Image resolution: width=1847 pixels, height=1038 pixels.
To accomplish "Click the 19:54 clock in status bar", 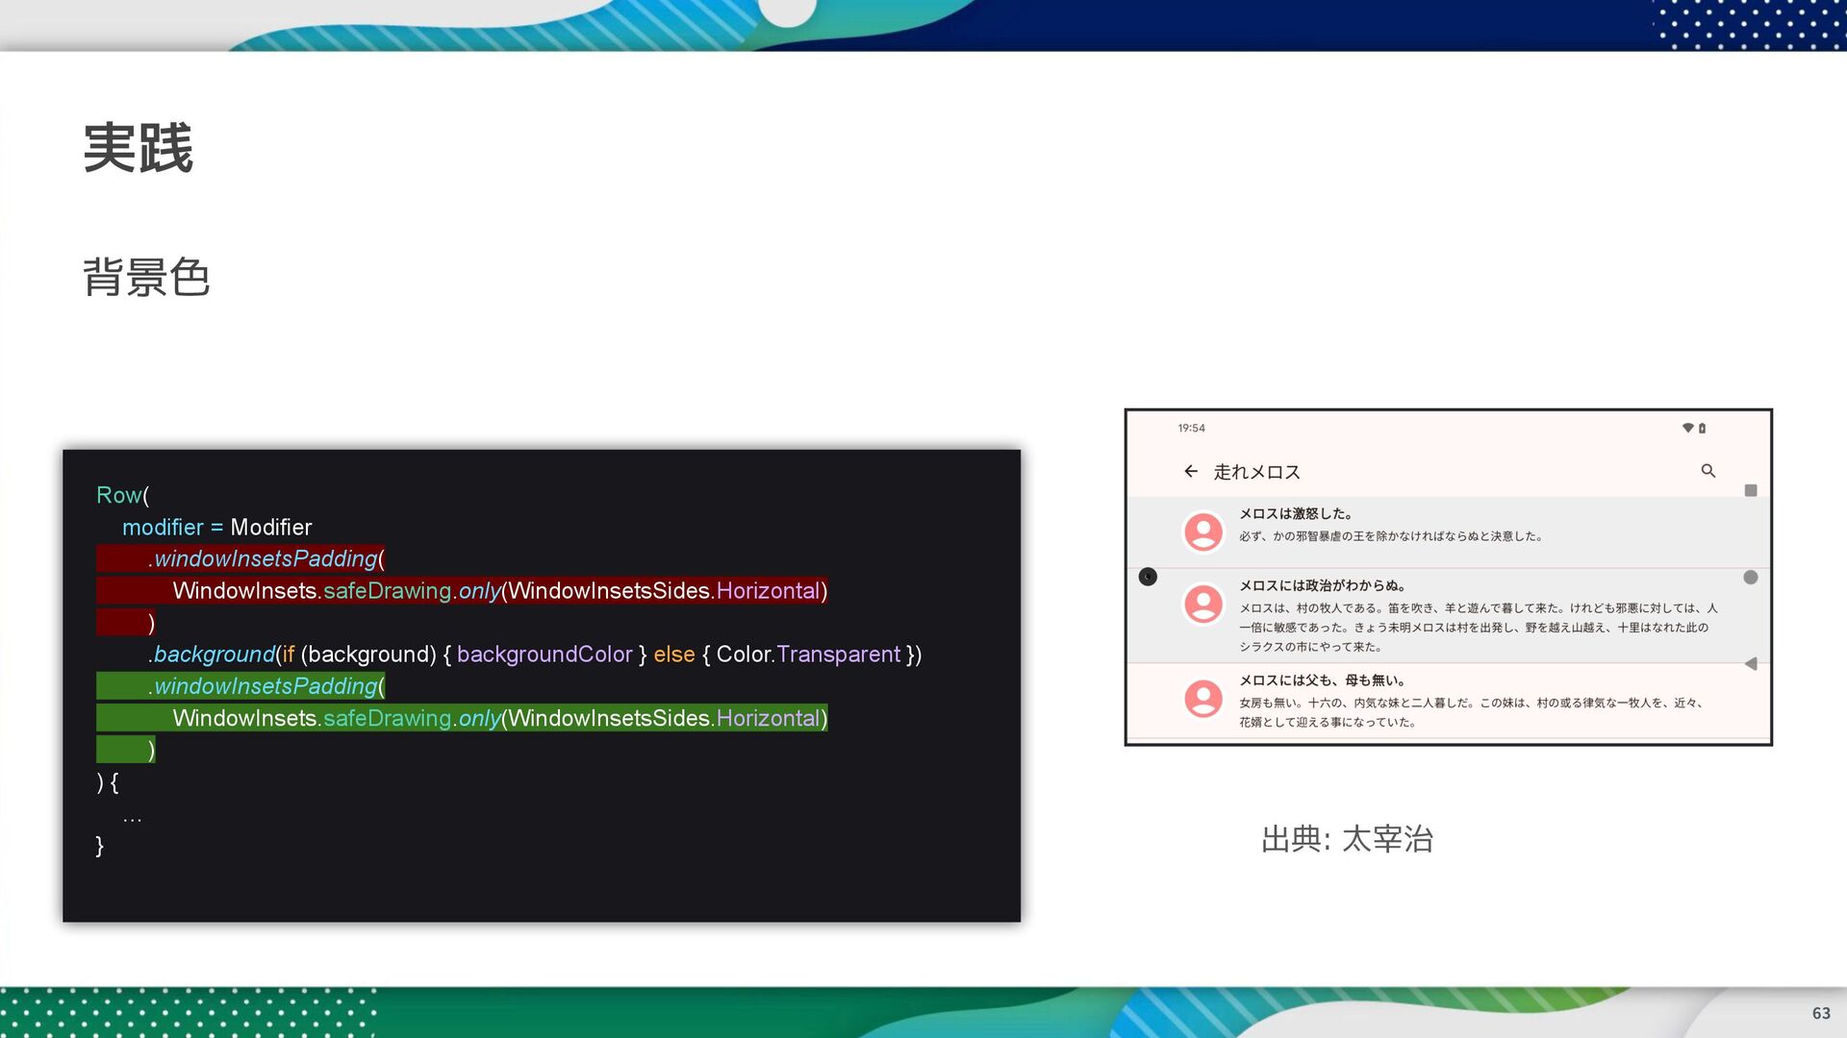I will [1191, 429].
